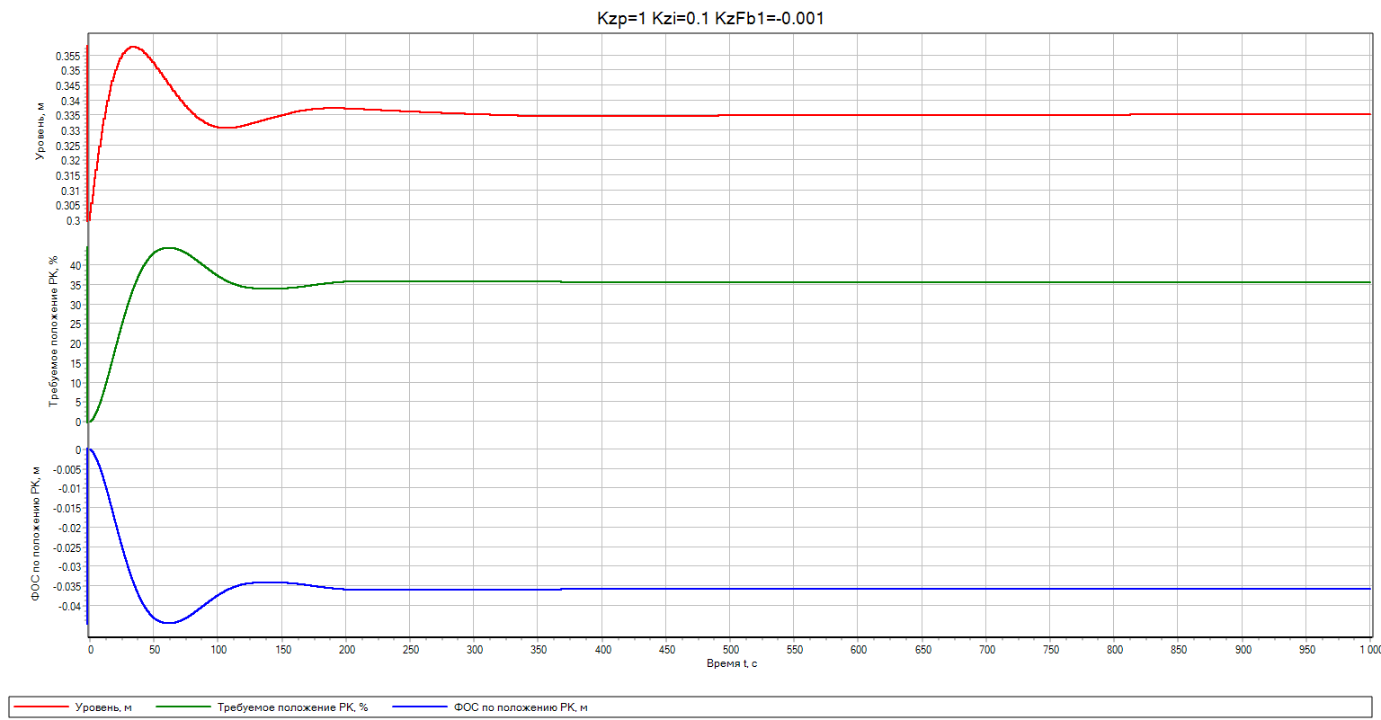1381x720 pixels.
Task: Click the peak of the green curve
Action: pos(167,248)
